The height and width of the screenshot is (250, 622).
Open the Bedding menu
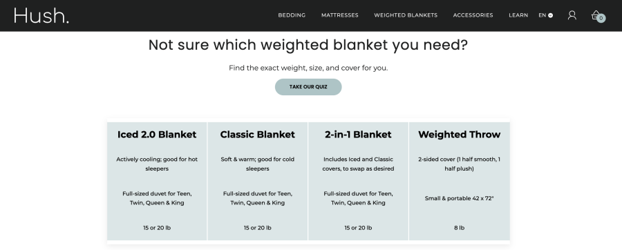coord(292,15)
